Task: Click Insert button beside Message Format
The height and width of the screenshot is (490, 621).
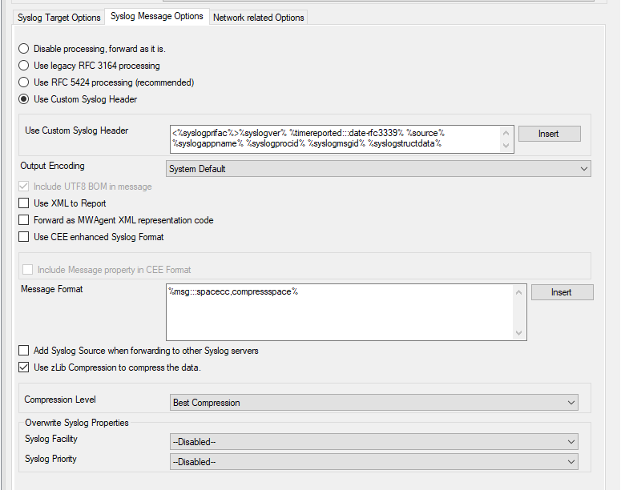Action: [x=562, y=292]
